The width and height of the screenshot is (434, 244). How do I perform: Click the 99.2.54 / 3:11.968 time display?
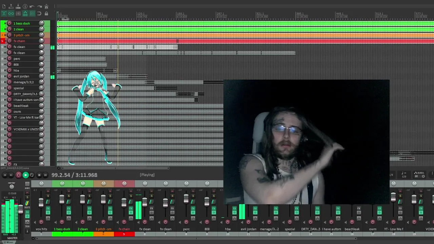pyautogui.click(x=74, y=175)
